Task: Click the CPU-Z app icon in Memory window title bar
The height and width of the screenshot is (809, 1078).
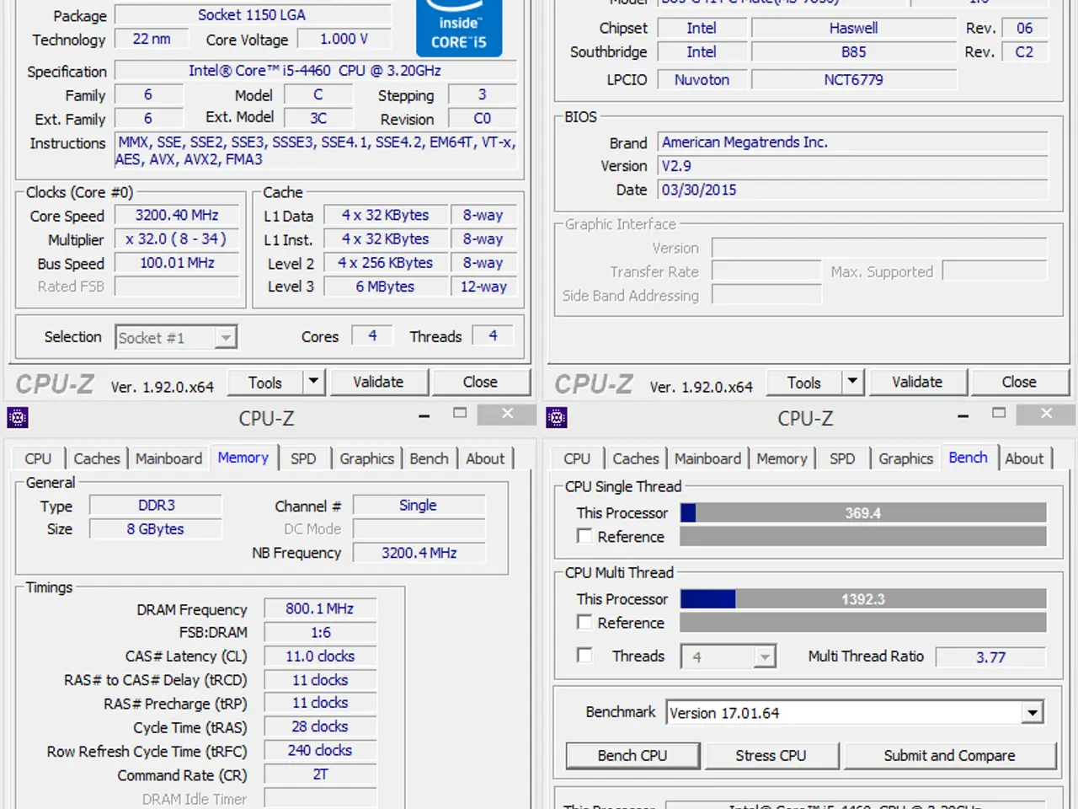Action: pyautogui.click(x=18, y=417)
